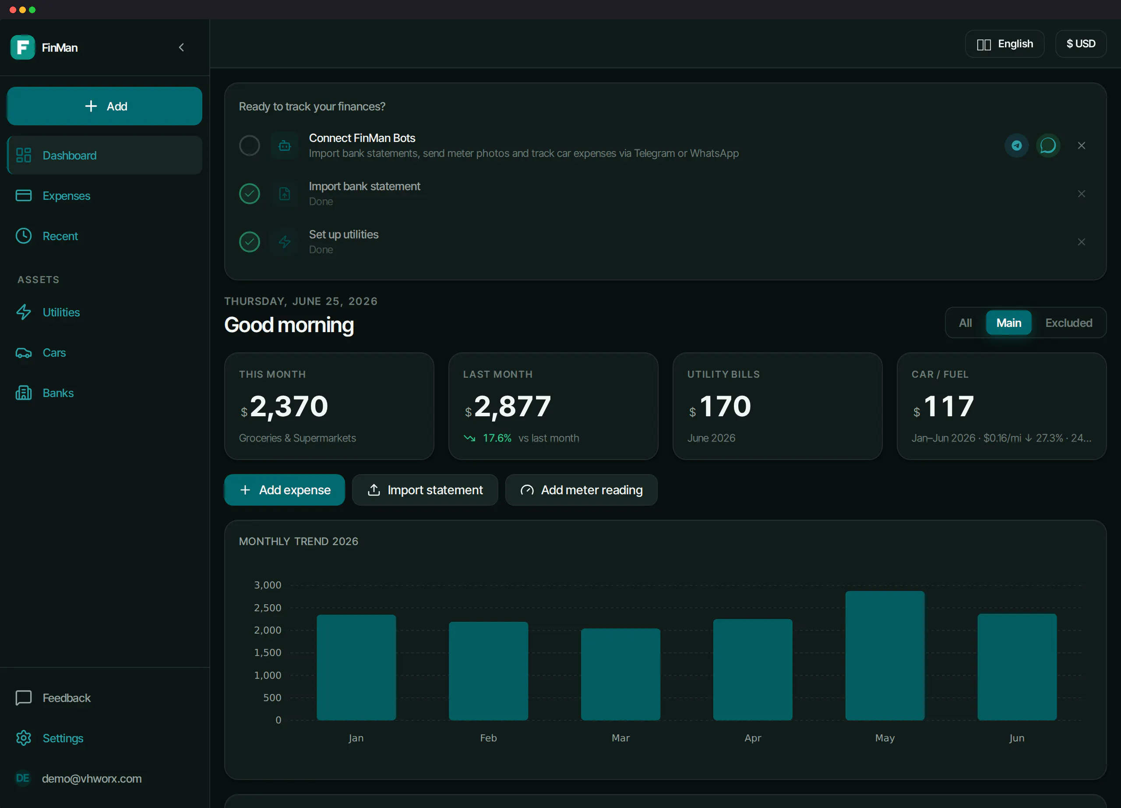Image resolution: width=1121 pixels, height=808 pixels.
Task: Click the Settings gear icon
Action: coord(24,738)
